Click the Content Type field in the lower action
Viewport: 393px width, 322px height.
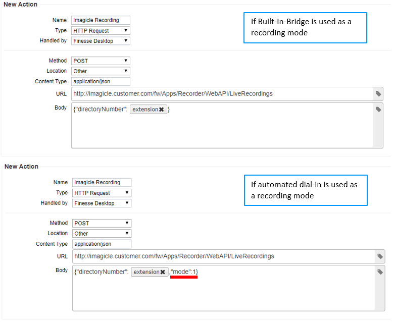pyautogui.click(x=102, y=244)
